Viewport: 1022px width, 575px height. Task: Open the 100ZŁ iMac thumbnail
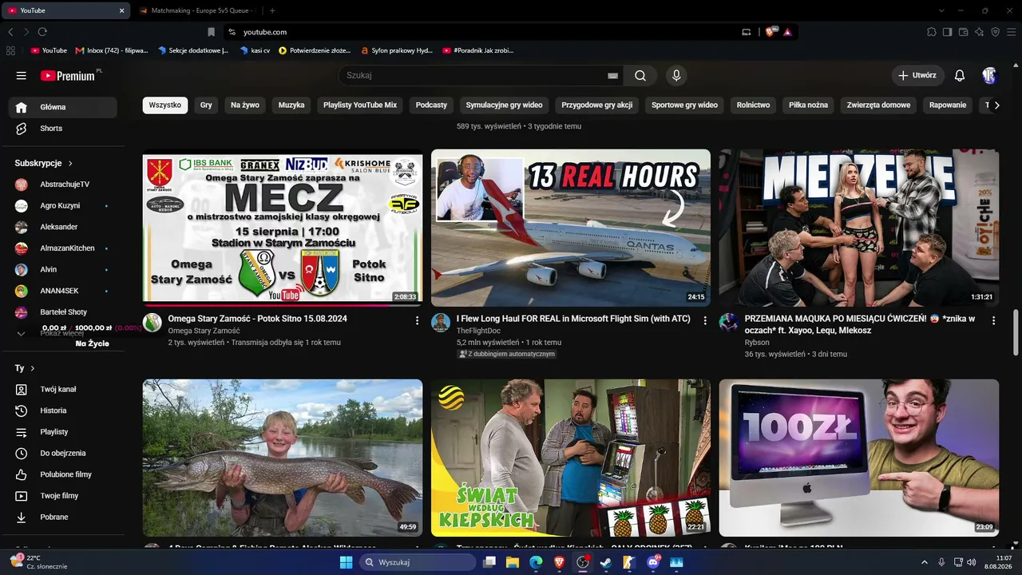click(x=859, y=458)
